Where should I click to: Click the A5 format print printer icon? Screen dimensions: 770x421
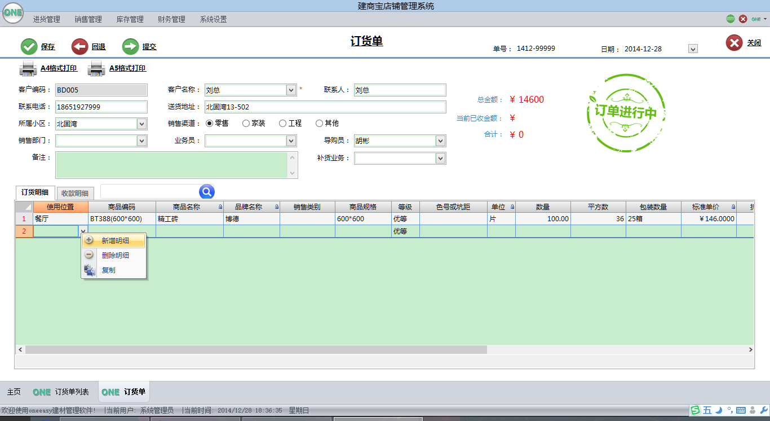point(96,68)
